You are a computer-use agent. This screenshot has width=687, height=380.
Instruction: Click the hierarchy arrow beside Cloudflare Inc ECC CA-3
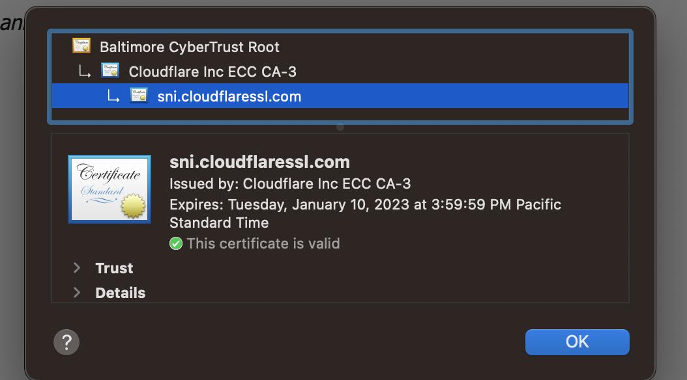[x=85, y=72]
